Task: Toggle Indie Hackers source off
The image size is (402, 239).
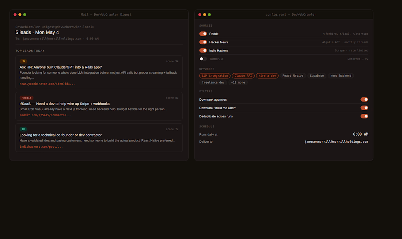Action: click(203, 50)
